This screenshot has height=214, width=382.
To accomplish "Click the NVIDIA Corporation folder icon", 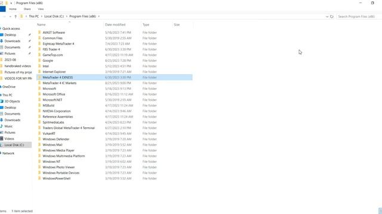I will [x=39, y=111].
